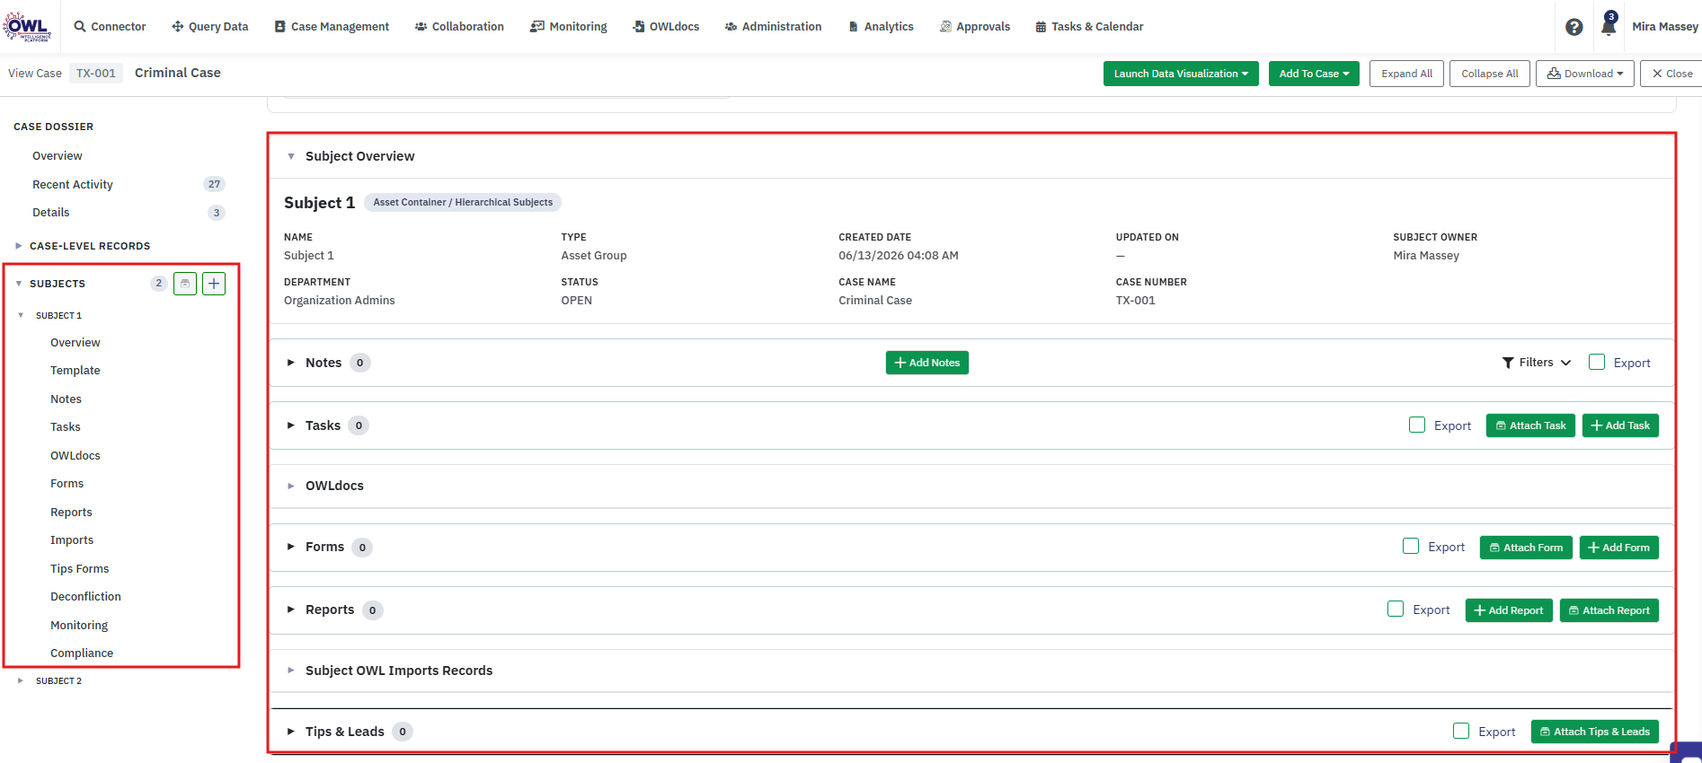Screen dimensions: 1702x763
Task: Open the Collaboration menu
Action: (x=459, y=27)
